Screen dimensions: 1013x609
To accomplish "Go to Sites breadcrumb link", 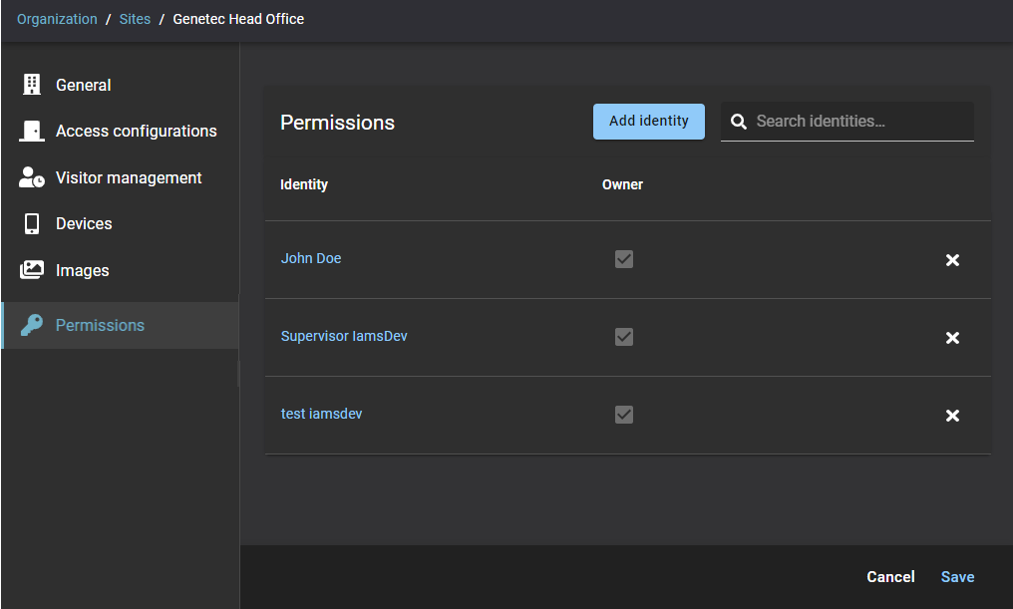I will [135, 19].
